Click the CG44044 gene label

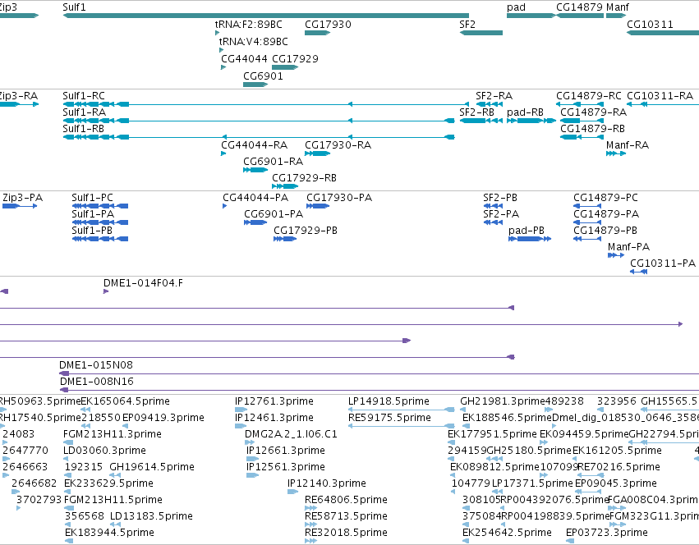tap(244, 59)
